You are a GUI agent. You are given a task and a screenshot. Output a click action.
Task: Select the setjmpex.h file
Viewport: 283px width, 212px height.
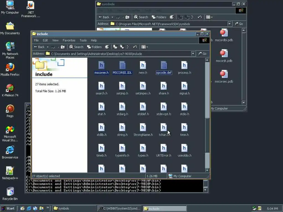click(x=143, y=89)
